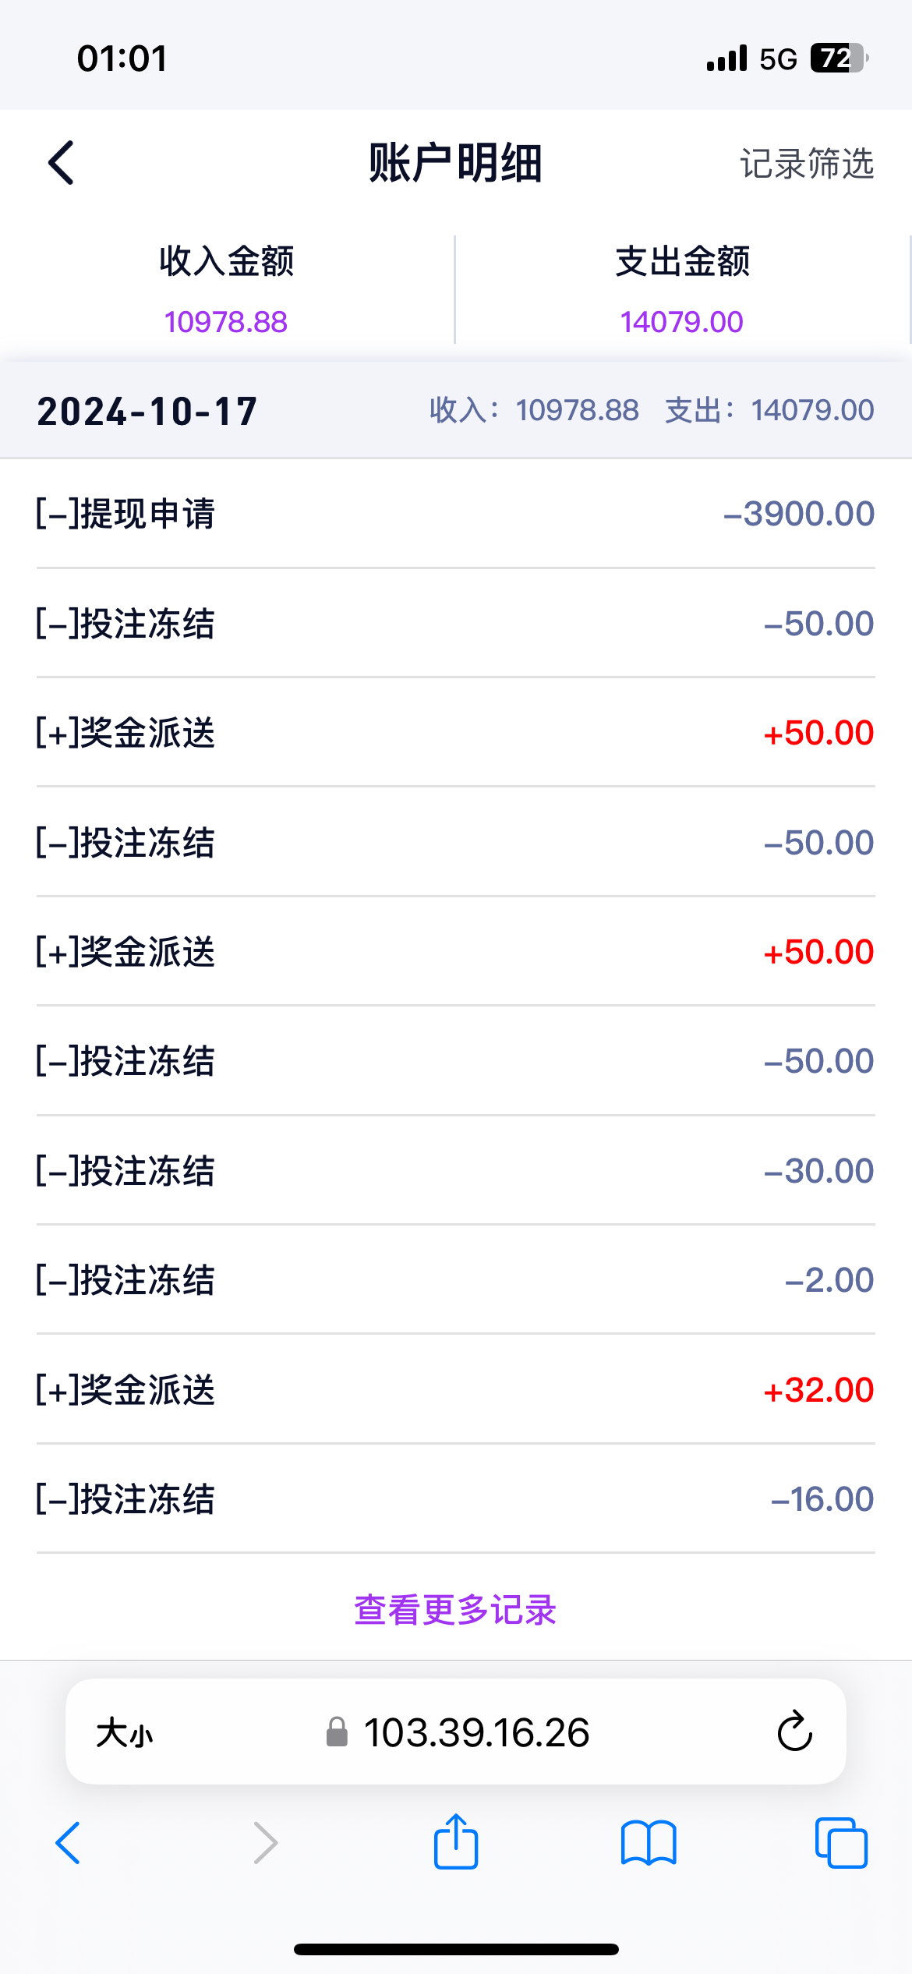The height and width of the screenshot is (1974, 912).
Task: Open Safari bookmarks book icon
Action: (x=649, y=1843)
